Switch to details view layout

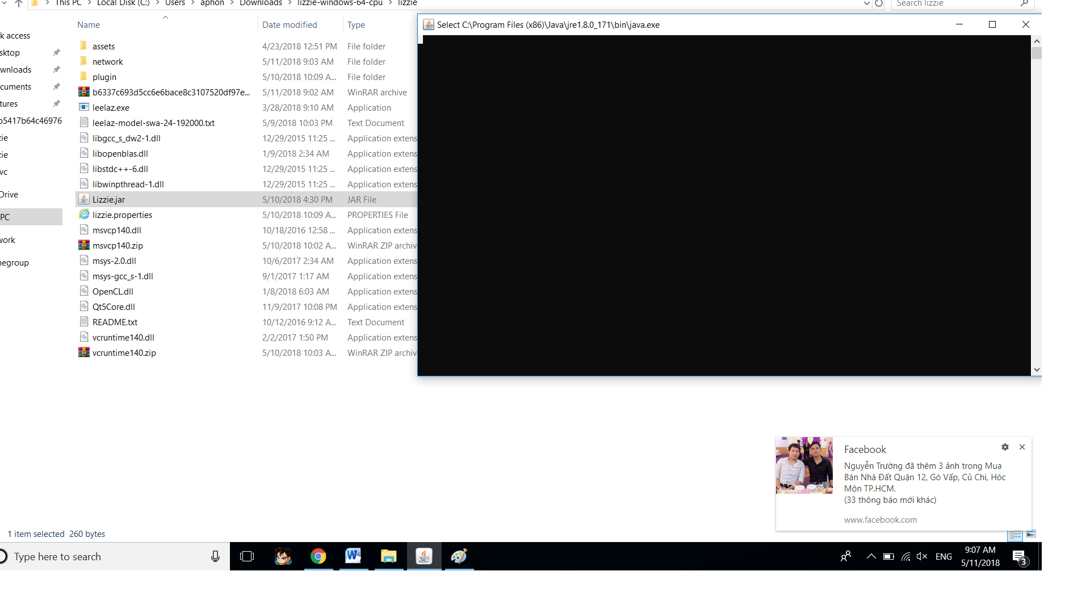[x=1015, y=535]
